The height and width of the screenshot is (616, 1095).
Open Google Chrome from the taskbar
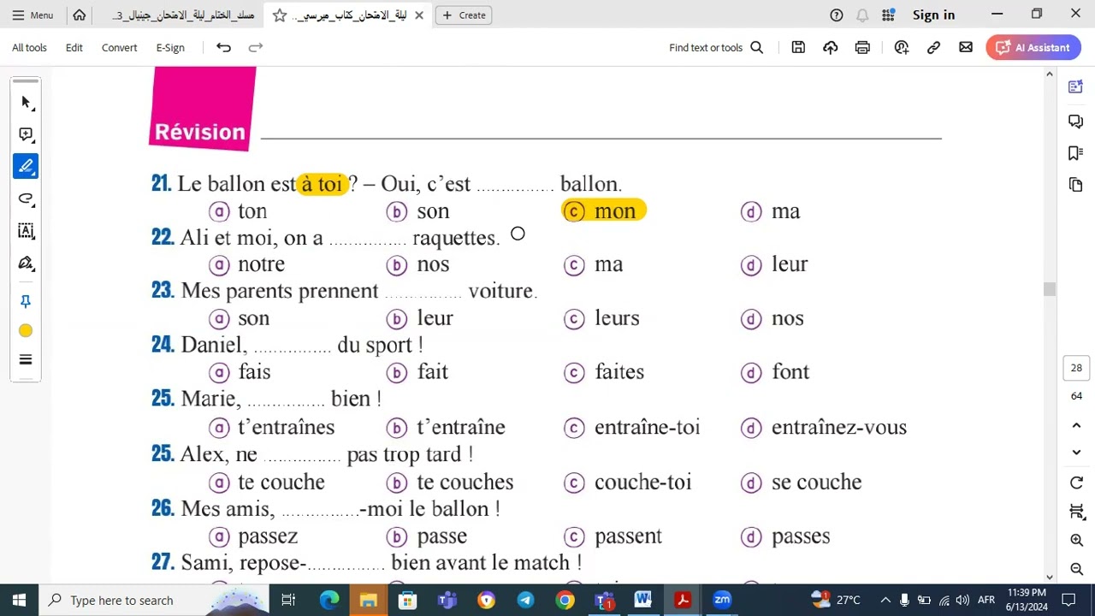click(x=565, y=600)
